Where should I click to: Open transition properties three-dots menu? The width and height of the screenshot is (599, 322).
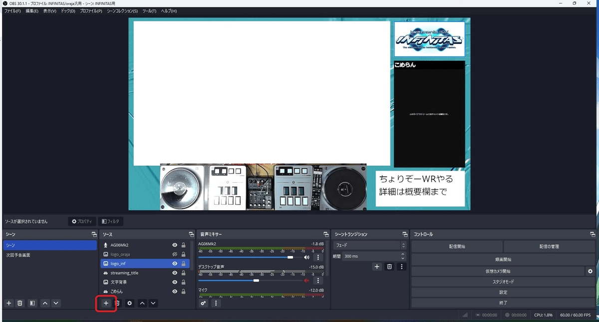click(401, 267)
